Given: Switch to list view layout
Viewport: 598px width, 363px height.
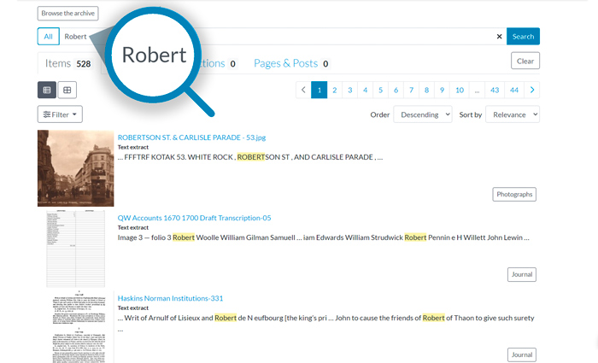Looking at the screenshot, I should [x=47, y=90].
